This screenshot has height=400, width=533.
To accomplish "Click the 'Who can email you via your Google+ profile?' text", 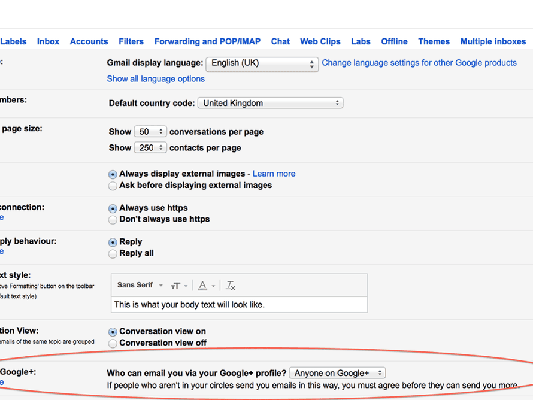I will tap(196, 373).
